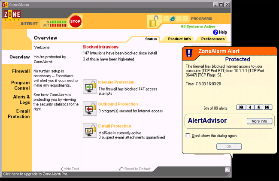The width and height of the screenshot is (279, 181).
Task: Click the E-mail Protection envelope icon
Action: [x=90, y=131]
